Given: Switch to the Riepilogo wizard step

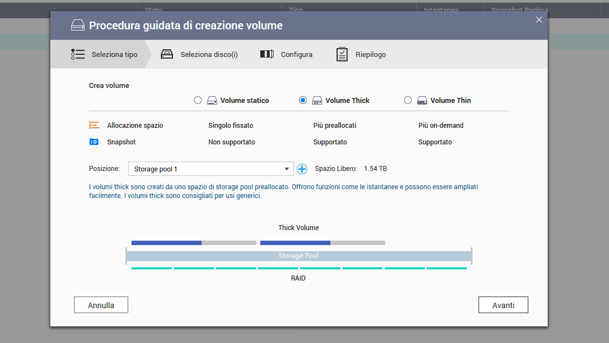Looking at the screenshot, I should coord(370,55).
